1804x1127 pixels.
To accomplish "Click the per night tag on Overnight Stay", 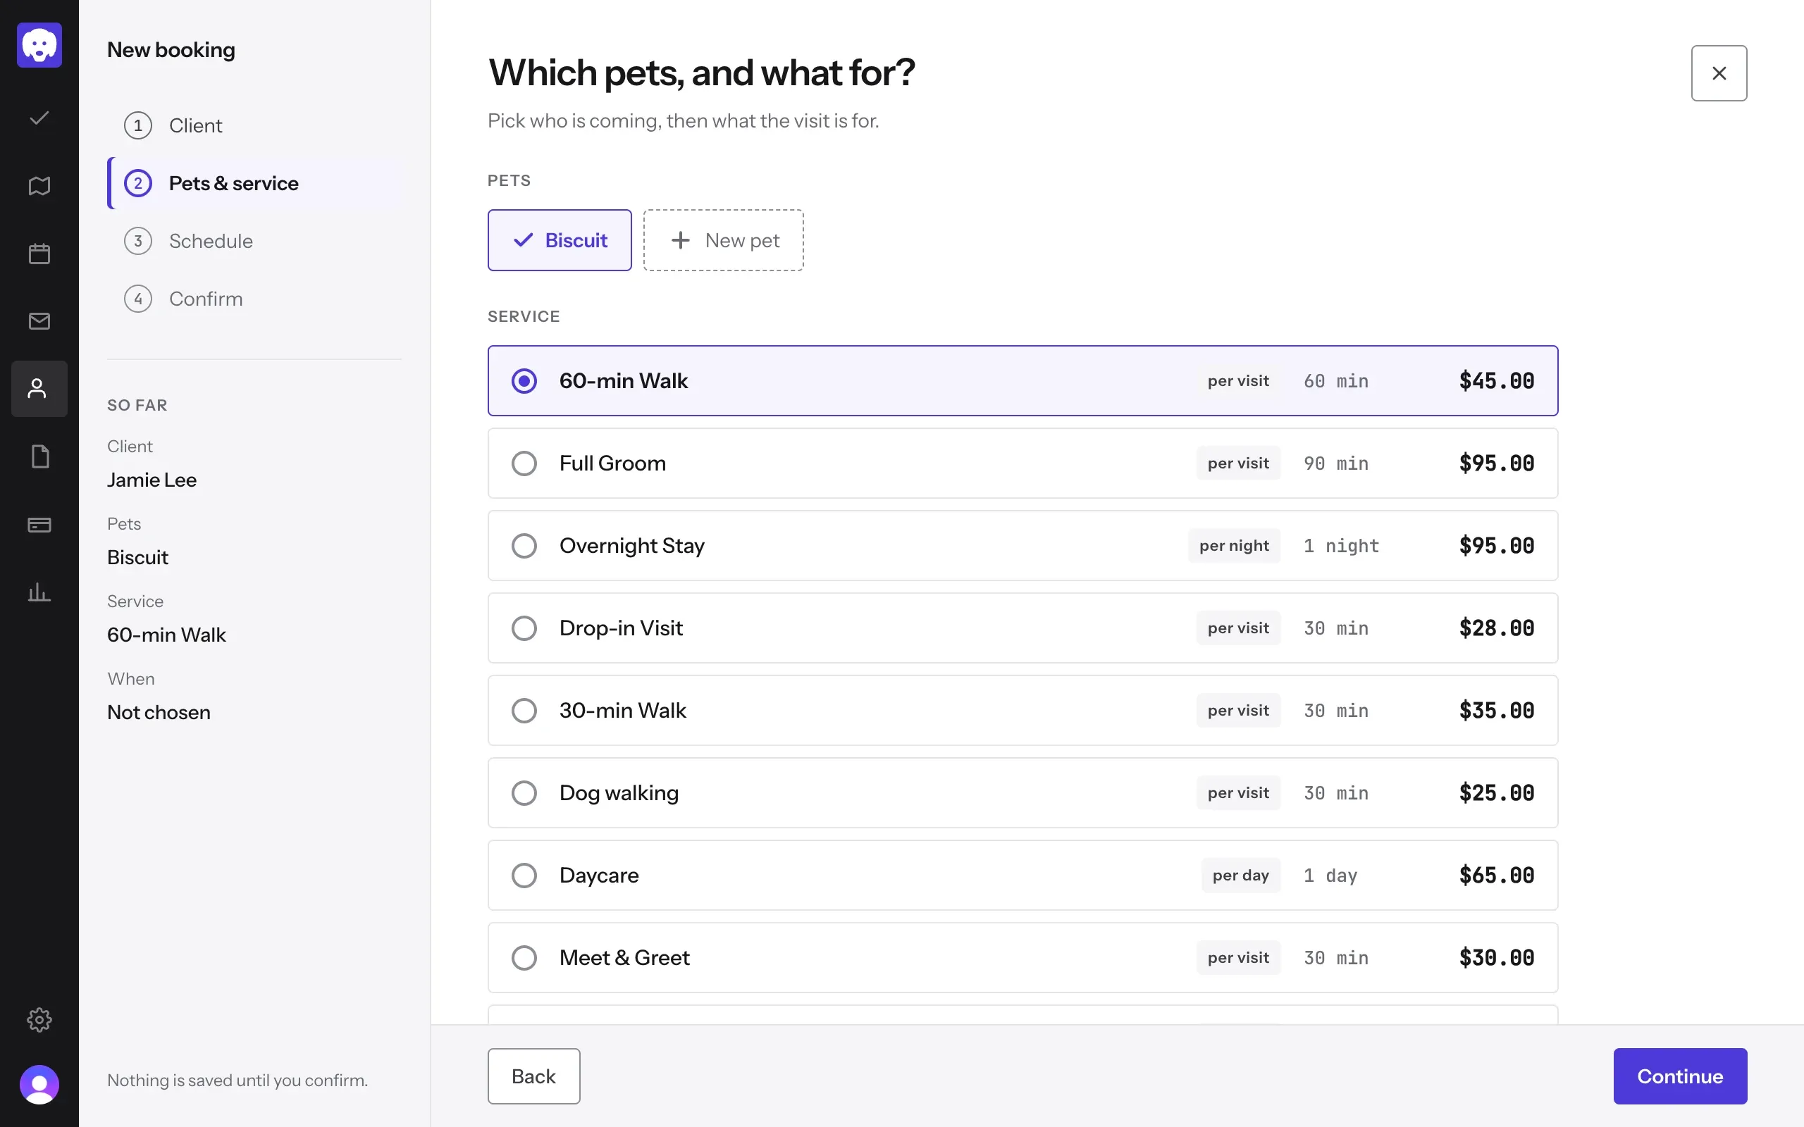I will [x=1234, y=546].
